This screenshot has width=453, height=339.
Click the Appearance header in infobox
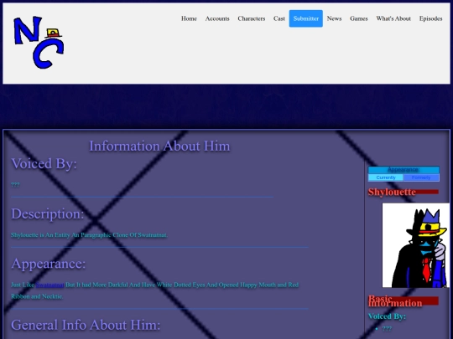pos(404,170)
